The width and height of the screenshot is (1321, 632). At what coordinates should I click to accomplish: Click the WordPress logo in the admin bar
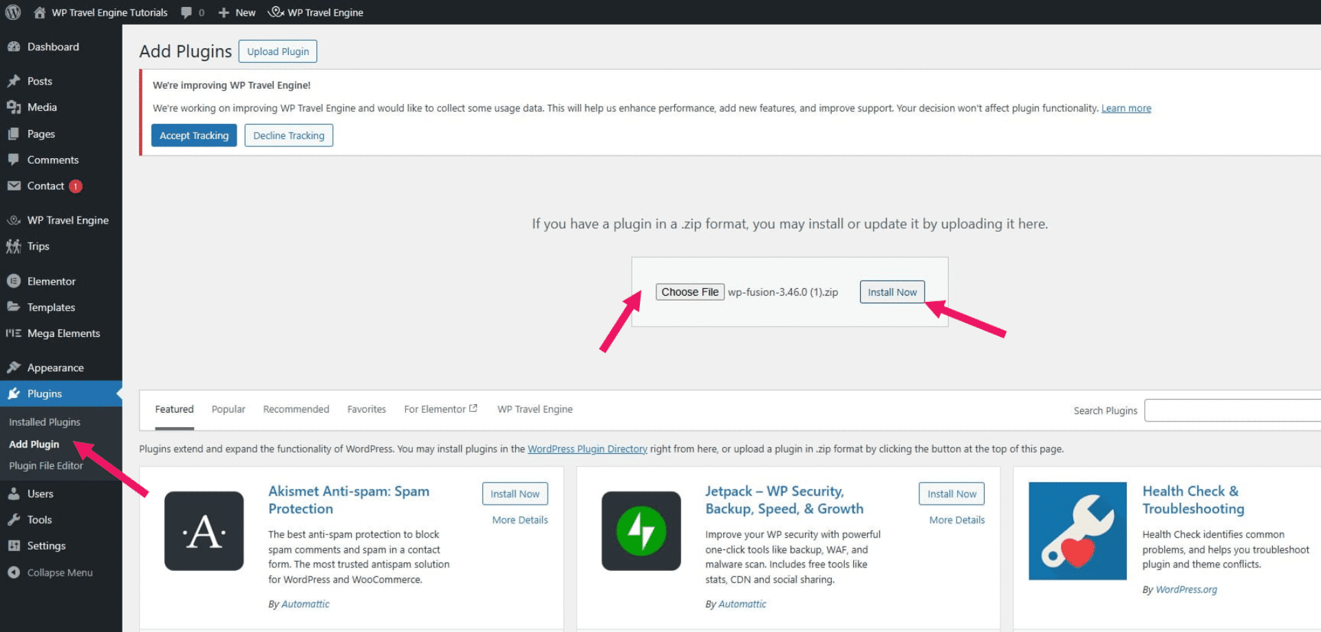(x=12, y=12)
